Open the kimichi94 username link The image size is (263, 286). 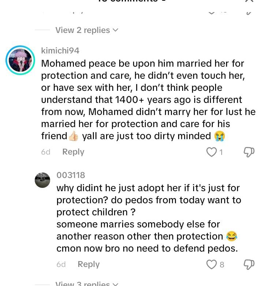pyautogui.click(x=60, y=51)
